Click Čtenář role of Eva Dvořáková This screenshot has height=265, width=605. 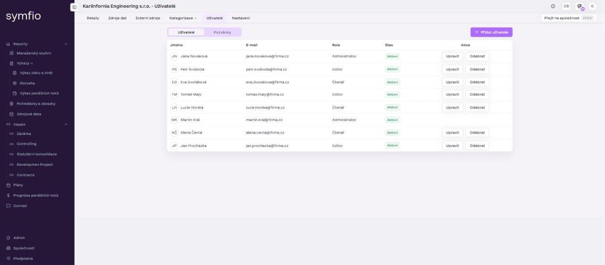point(338,82)
